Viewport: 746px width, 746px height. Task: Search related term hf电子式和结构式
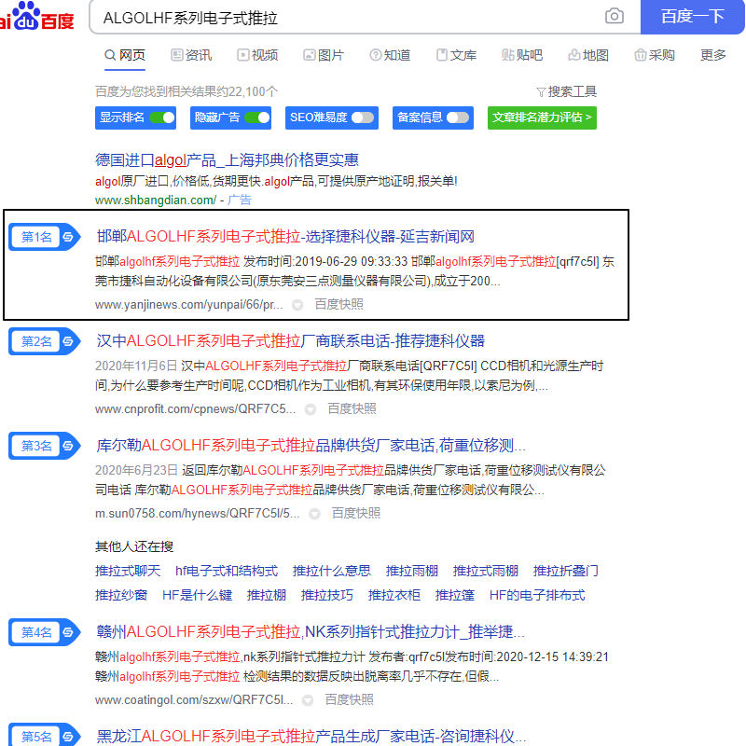coord(227,571)
